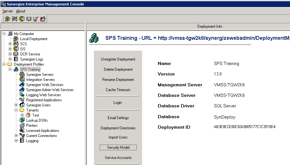Click the Local Deployment tree icon
This screenshot has height=165, width=290.
tap(16, 39)
